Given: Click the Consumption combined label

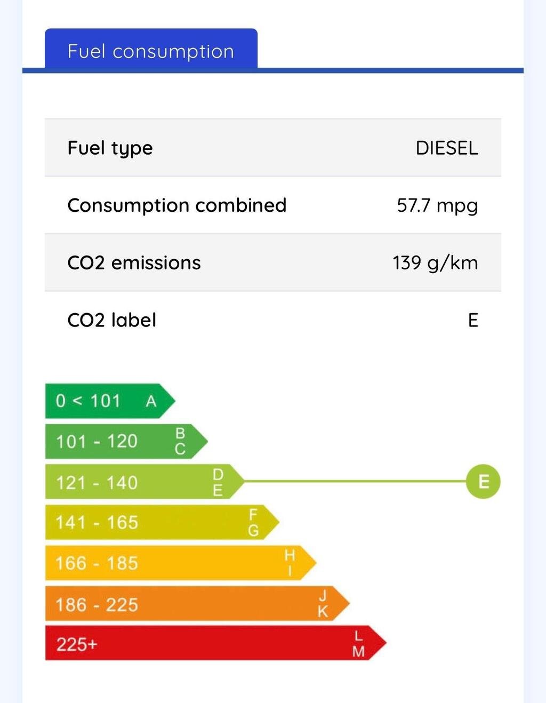Looking at the screenshot, I should point(177,205).
